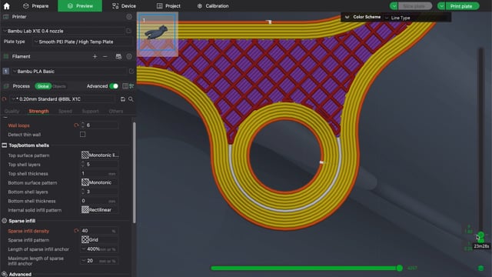Click the vertical layer slider handle
The height and width of the screenshot is (277, 492).
pyautogui.click(x=481, y=235)
